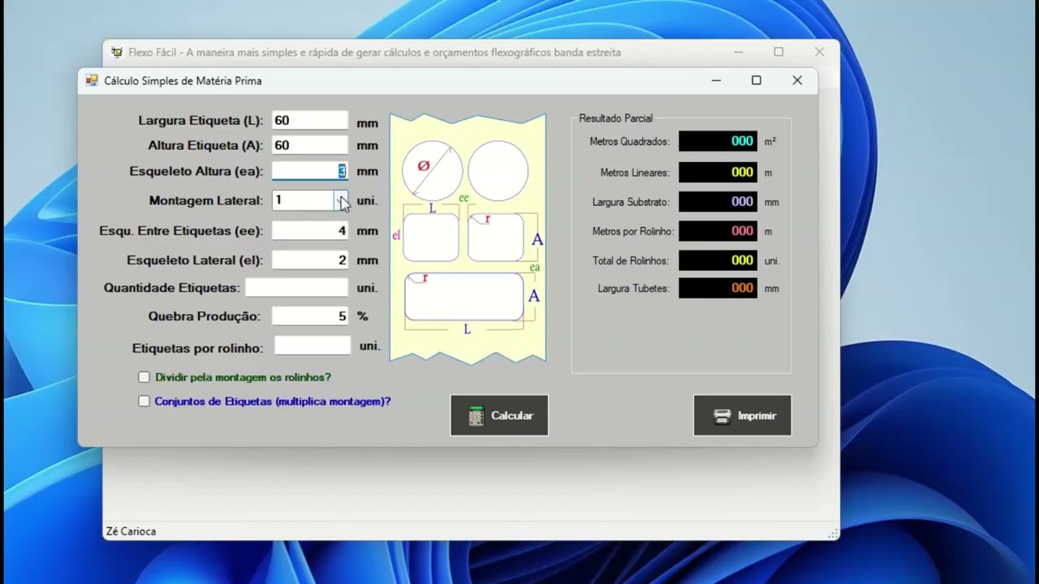Image resolution: width=1039 pixels, height=584 pixels.
Task: Maximize the Flexo Fácil main window
Action: (x=778, y=52)
